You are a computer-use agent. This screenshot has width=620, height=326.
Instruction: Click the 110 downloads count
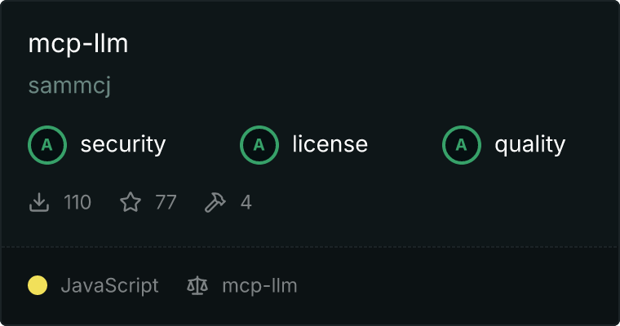click(77, 202)
